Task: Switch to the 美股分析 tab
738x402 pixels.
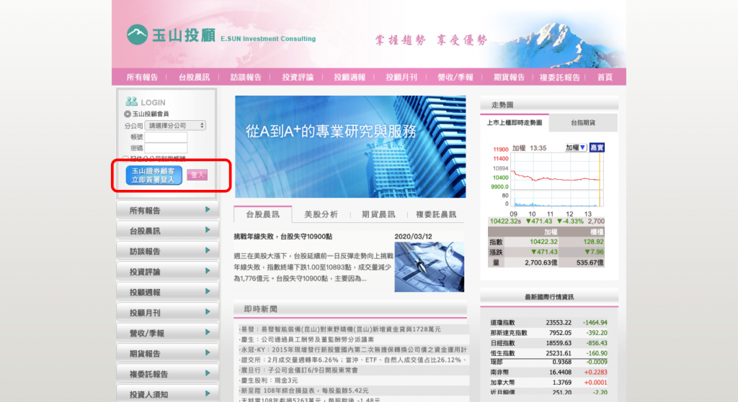Action: 321,214
